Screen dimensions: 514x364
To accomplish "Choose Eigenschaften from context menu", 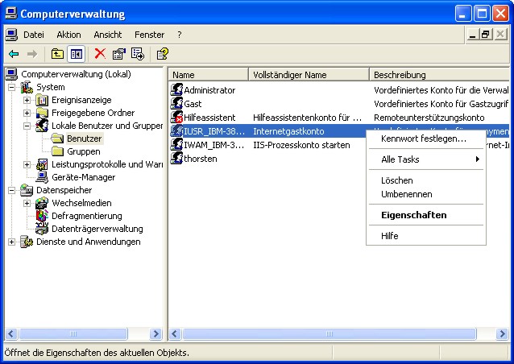I will point(413,215).
